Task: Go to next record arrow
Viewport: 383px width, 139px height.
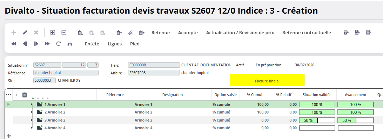Action: click(36, 44)
